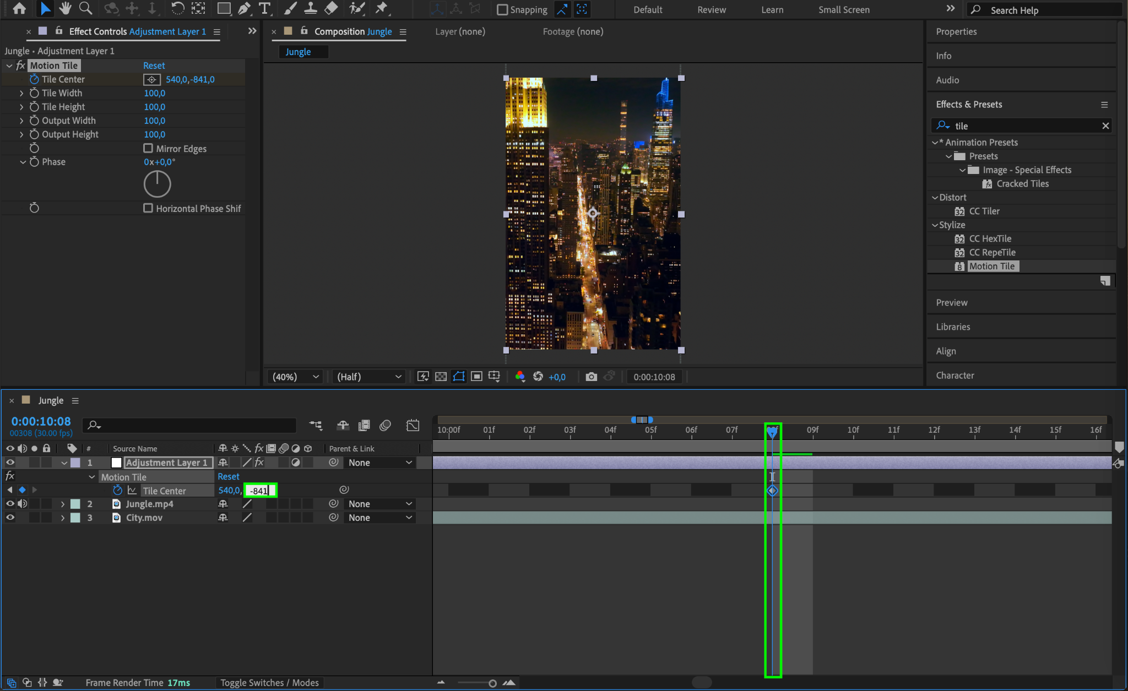Expand the Jungle.mp4 layer properties

pyautogui.click(x=63, y=504)
